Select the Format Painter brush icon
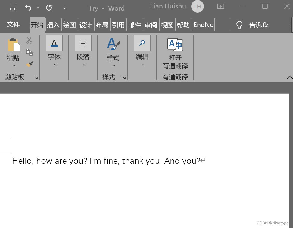 tap(30, 64)
